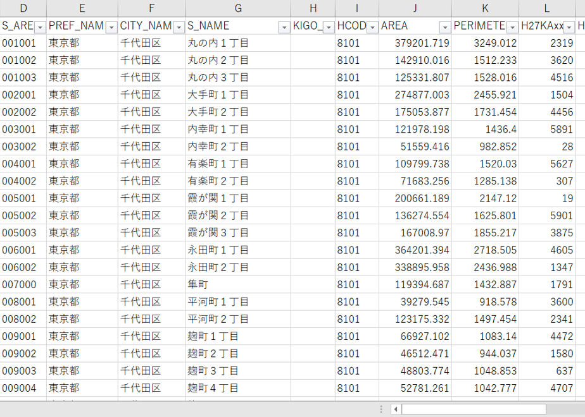This screenshot has height=417, width=585.
Task: Click PERIMETER value 2147.12
Action: 485,198
